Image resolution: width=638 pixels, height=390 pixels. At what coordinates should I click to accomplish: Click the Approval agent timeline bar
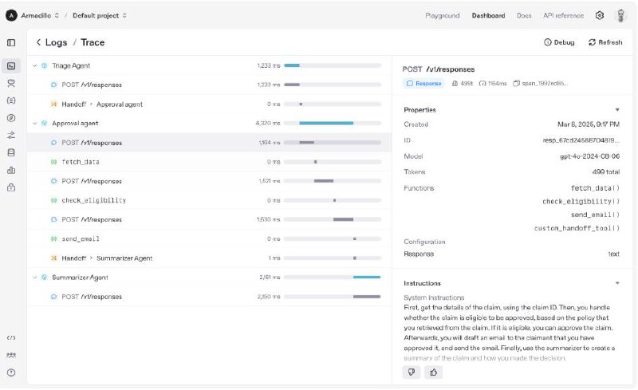point(326,124)
